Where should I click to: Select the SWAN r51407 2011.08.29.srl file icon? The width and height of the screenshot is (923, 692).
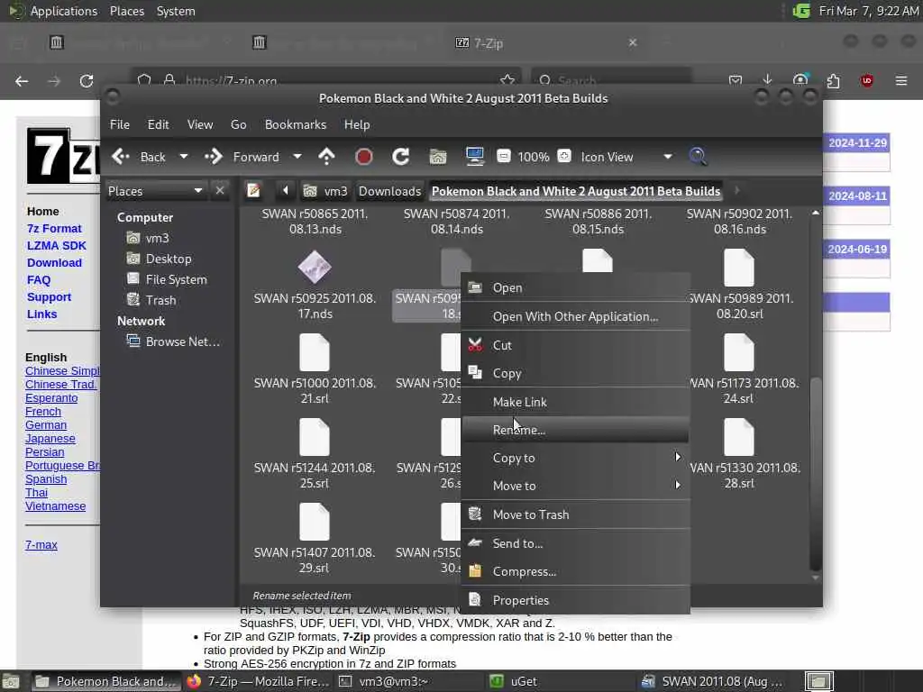pyautogui.click(x=315, y=522)
